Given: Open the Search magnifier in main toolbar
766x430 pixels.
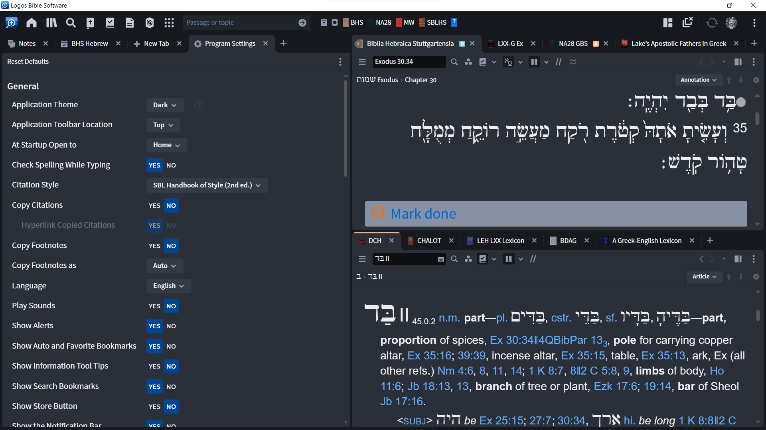Looking at the screenshot, I should [x=71, y=23].
